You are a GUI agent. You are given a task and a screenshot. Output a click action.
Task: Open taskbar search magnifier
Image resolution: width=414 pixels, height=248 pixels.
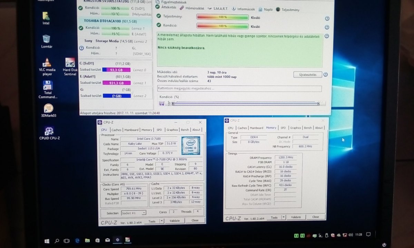57,240
